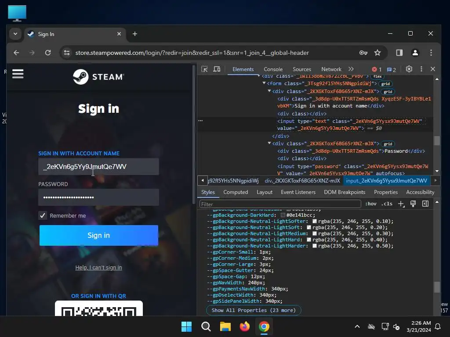Open DevTools settings gear
This screenshot has height=337, width=450.
(409, 69)
